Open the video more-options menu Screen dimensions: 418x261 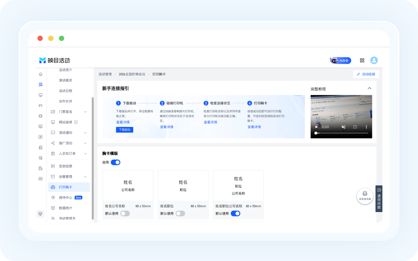coord(366,127)
